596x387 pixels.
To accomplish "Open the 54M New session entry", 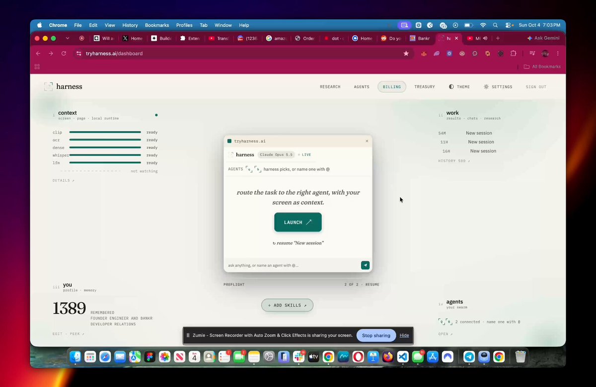I will tap(465, 133).
